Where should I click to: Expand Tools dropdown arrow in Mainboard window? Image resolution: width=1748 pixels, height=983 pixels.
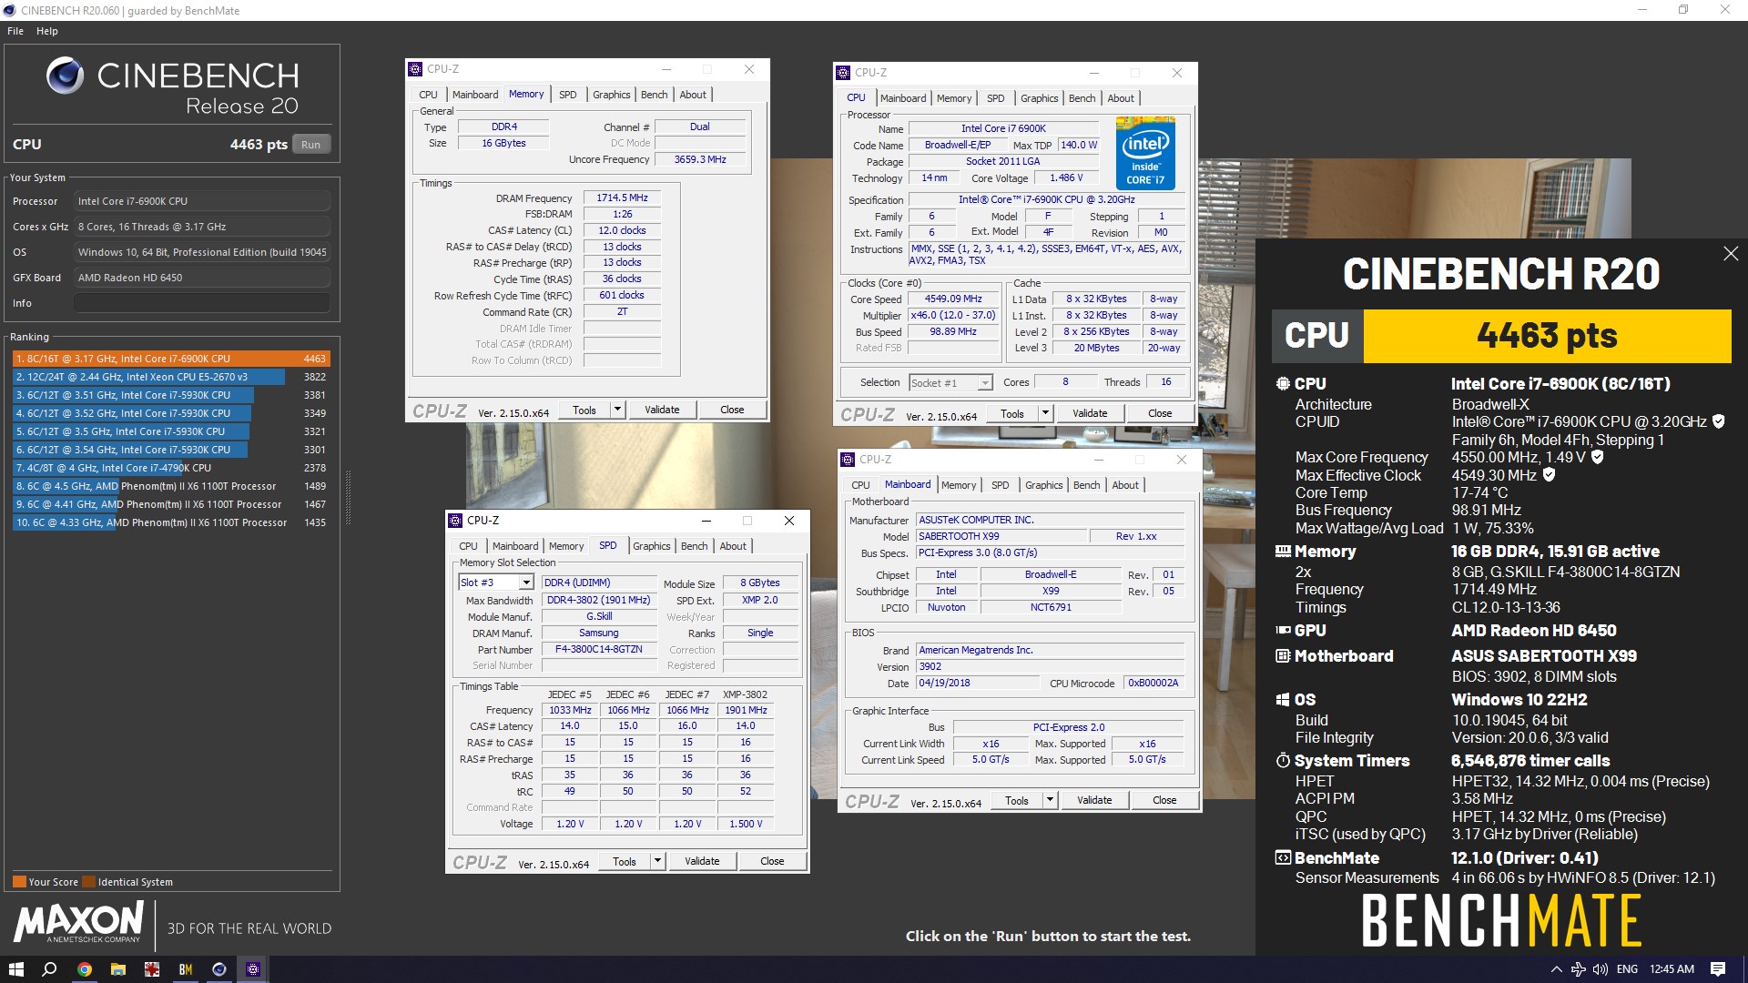click(1050, 800)
